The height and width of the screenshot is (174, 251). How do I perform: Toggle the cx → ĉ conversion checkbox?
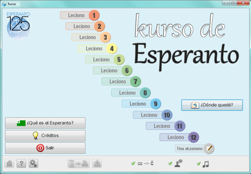click(x=133, y=163)
